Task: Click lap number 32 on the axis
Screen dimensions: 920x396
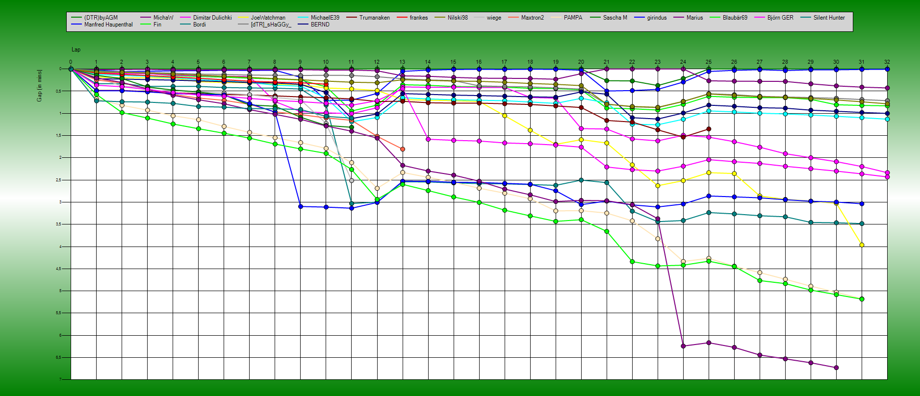Action: [887, 62]
